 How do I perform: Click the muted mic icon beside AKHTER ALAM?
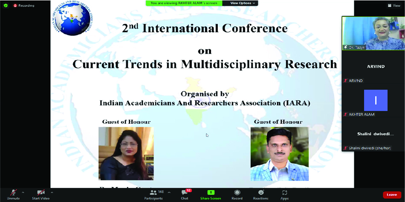click(x=345, y=114)
